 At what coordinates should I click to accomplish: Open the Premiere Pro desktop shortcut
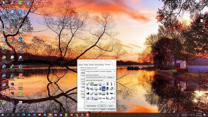[12, 86]
